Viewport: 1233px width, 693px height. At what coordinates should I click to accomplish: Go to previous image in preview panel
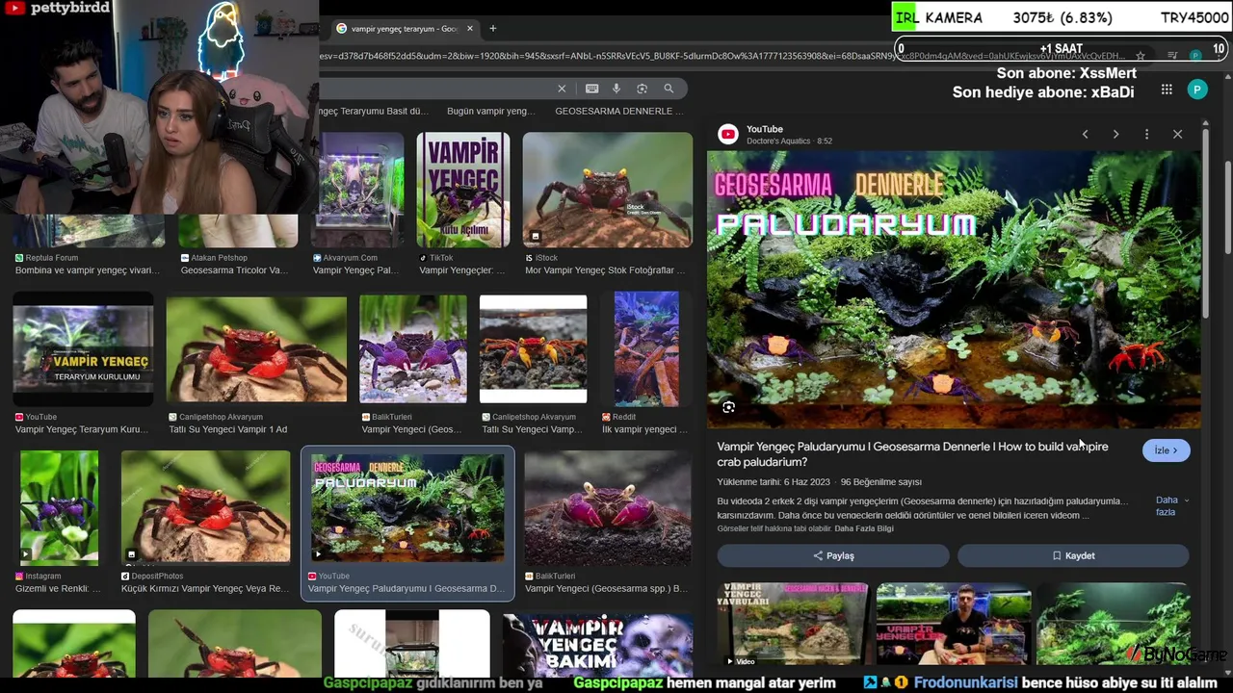(1085, 135)
